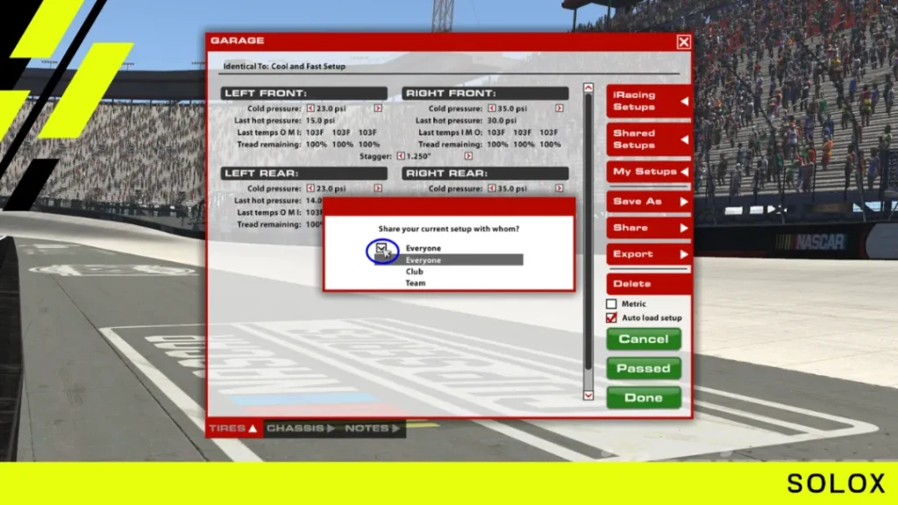The width and height of the screenshot is (898, 505).
Task: Decrease Right Rear cold pressure
Action: click(491, 188)
